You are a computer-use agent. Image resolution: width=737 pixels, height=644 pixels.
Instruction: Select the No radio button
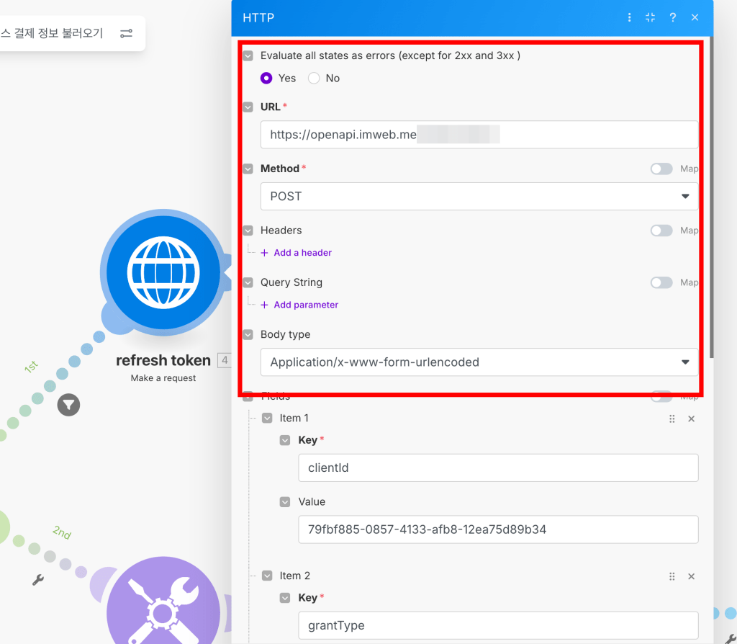click(x=314, y=79)
